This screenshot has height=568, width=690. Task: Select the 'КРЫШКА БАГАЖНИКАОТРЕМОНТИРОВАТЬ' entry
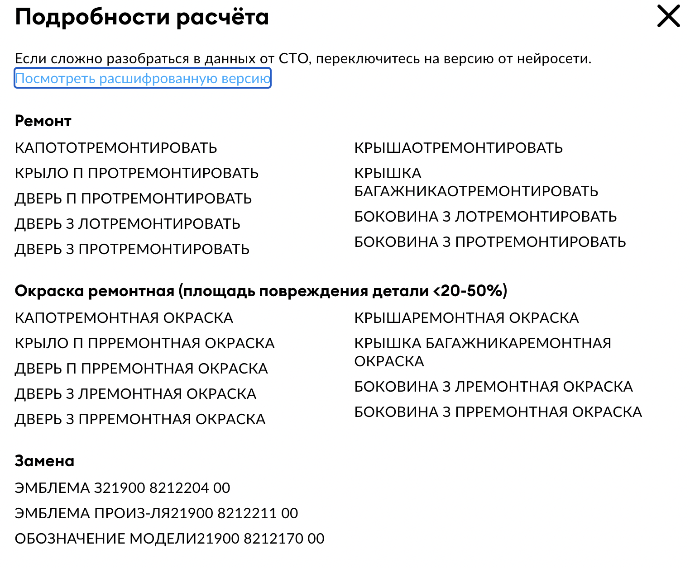pos(476,183)
